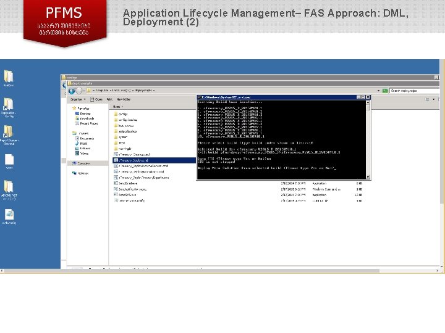Open the workingdir folder

(x=122, y=149)
